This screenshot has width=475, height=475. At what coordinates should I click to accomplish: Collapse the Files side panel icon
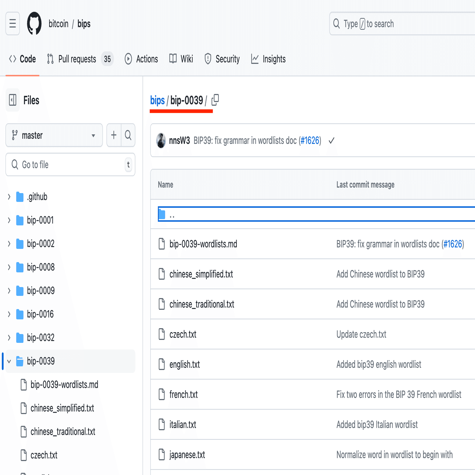point(13,100)
